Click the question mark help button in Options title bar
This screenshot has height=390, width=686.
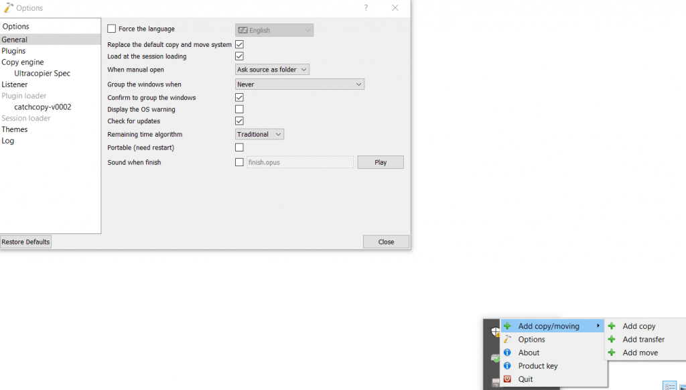[366, 8]
